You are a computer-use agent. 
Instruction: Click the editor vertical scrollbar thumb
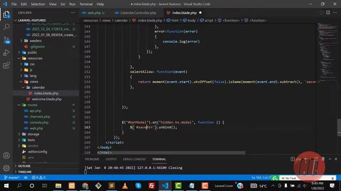(339, 127)
